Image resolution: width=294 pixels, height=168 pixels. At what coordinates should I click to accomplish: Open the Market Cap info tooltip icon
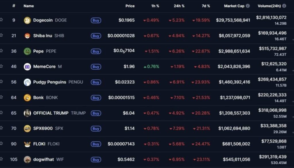tap(247, 6)
